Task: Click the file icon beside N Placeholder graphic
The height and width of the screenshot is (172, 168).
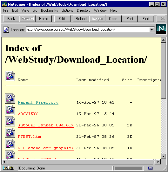Action: pyautogui.click(x=10, y=144)
